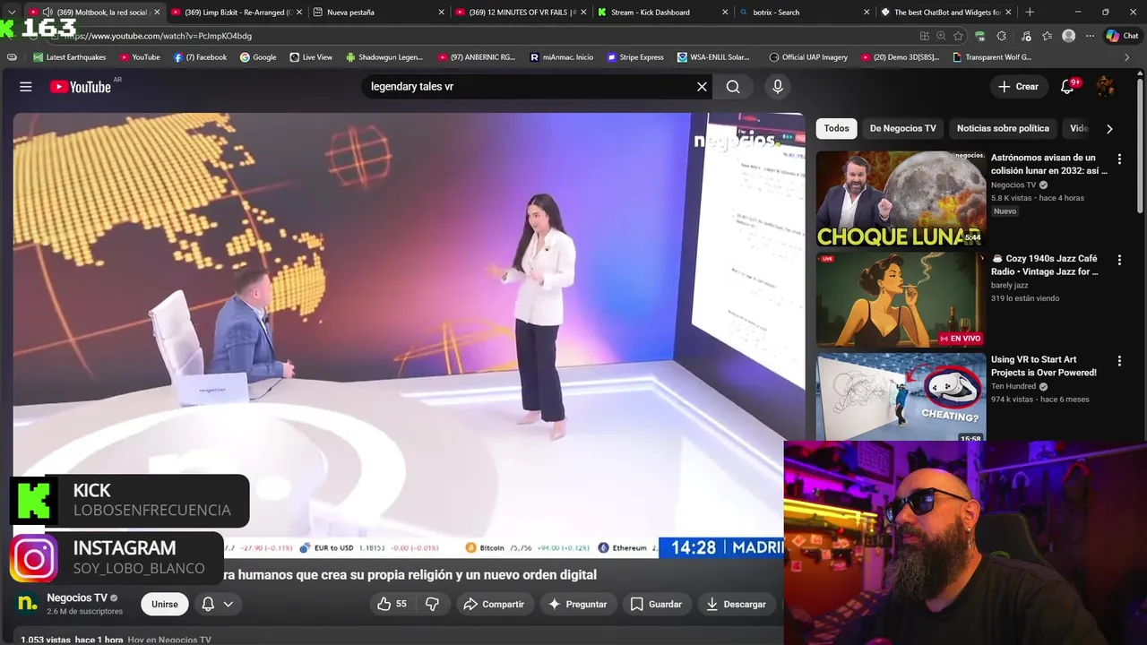Image resolution: width=1147 pixels, height=645 pixels.
Task: Open the Live View bookmark
Action: [x=310, y=57]
